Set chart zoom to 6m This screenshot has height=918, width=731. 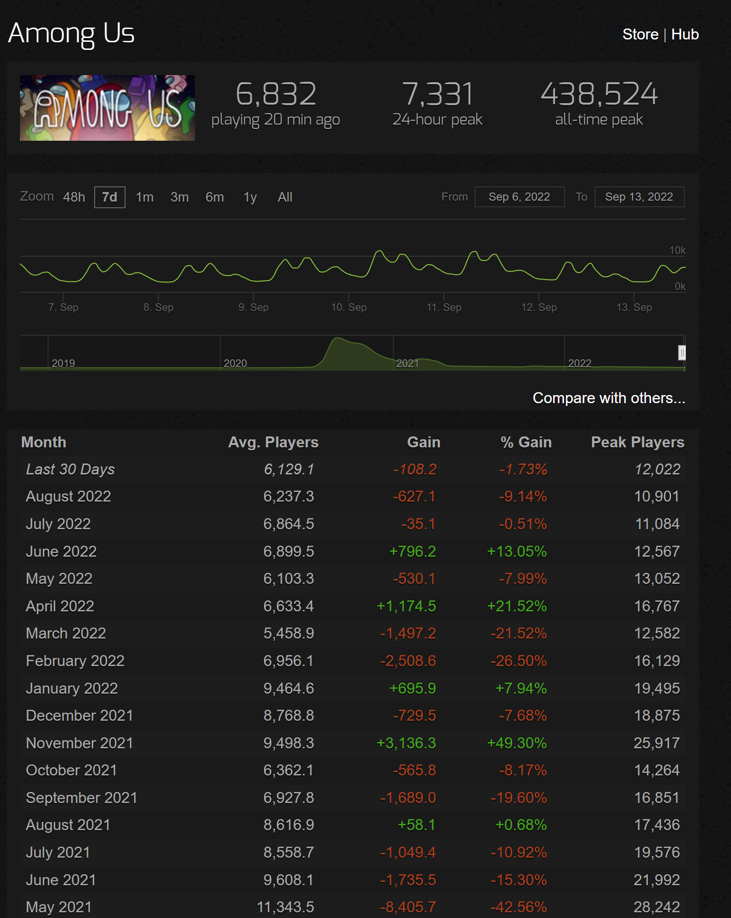click(x=214, y=197)
